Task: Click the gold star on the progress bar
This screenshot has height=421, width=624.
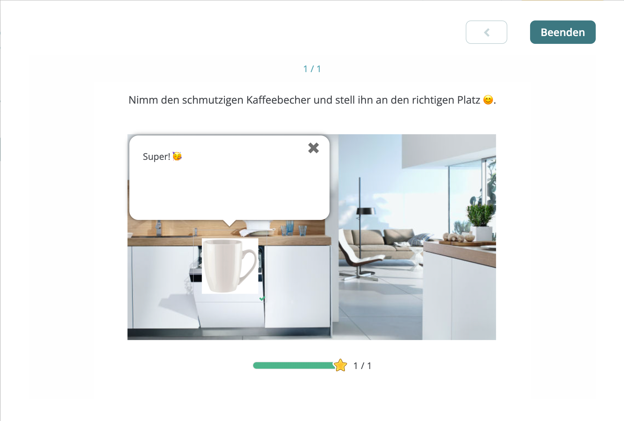Action: point(340,365)
